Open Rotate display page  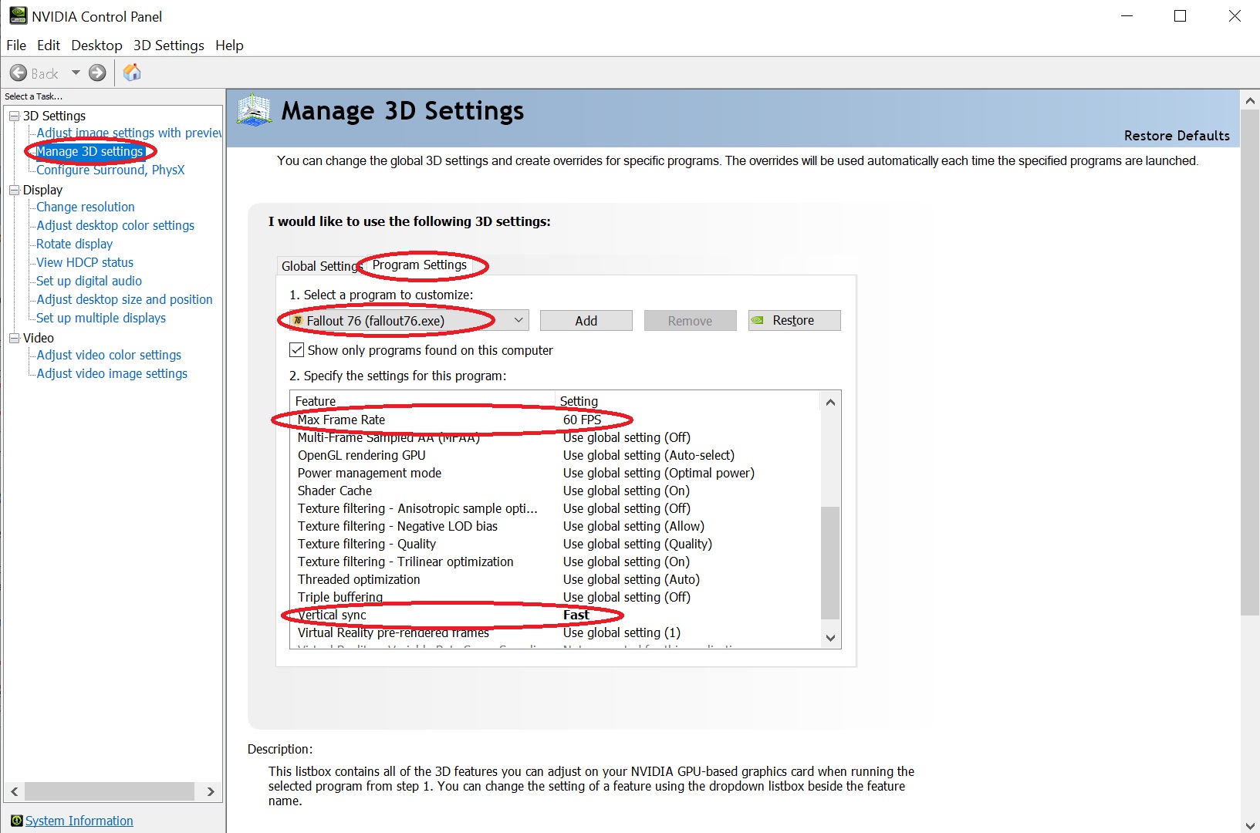pyautogui.click(x=75, y=244)
